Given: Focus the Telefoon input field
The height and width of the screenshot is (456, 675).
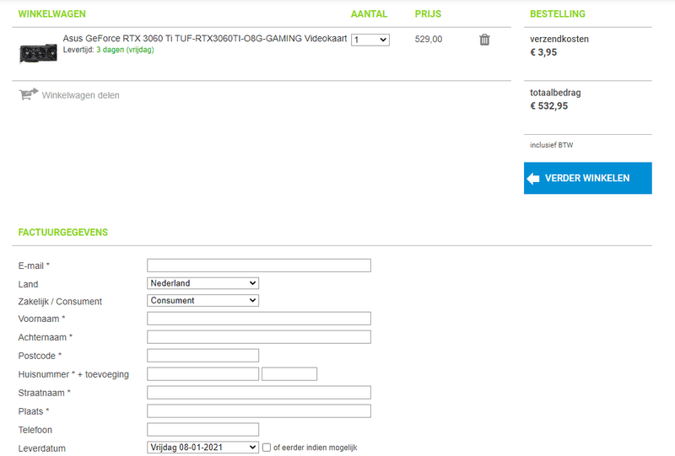Looking at the screenshot, I should pos(202,429).
